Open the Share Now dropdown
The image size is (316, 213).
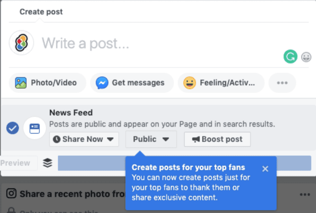pyautogui.click(x=84, y=139)
